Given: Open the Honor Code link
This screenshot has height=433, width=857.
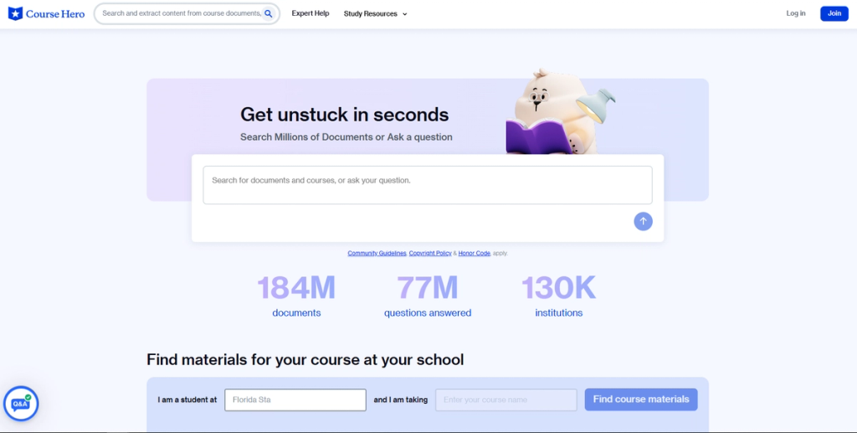Looking at the screenshot, I should tap(475, 253).
